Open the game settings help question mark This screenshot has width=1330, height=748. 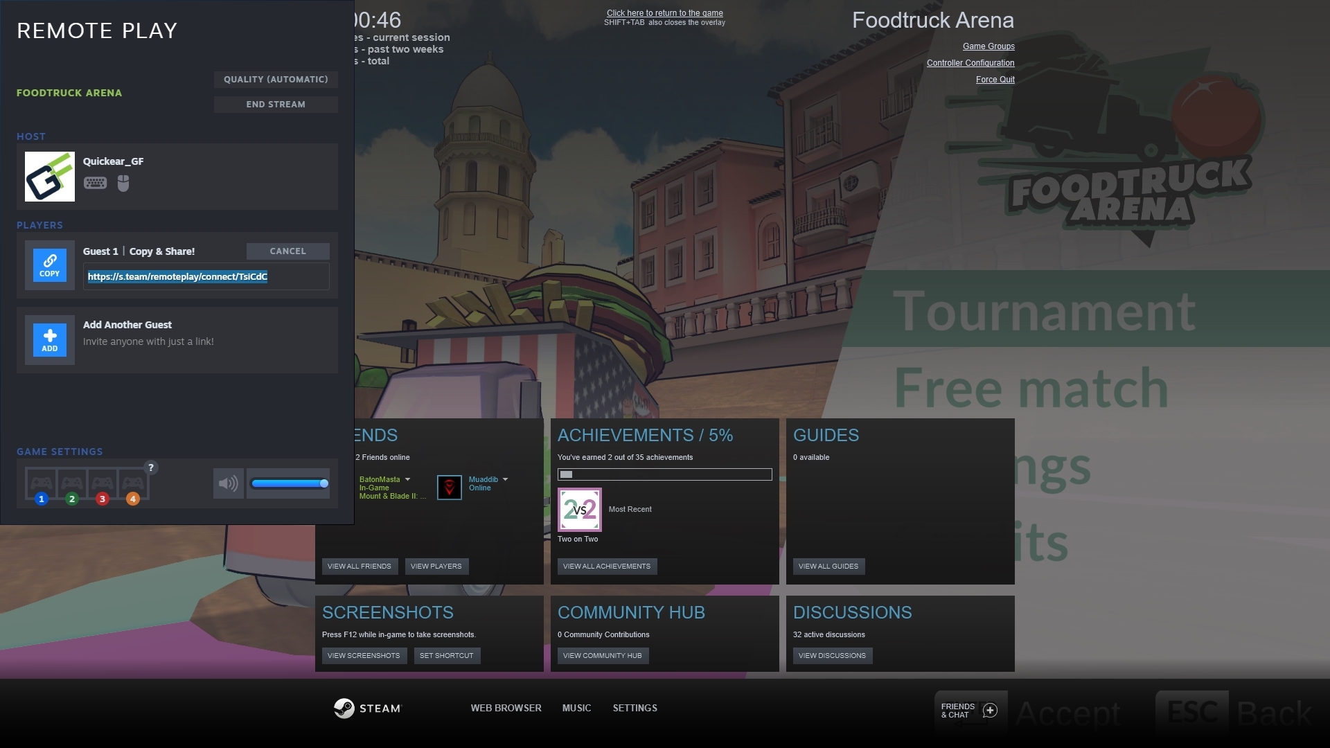(x=151, y=467)
